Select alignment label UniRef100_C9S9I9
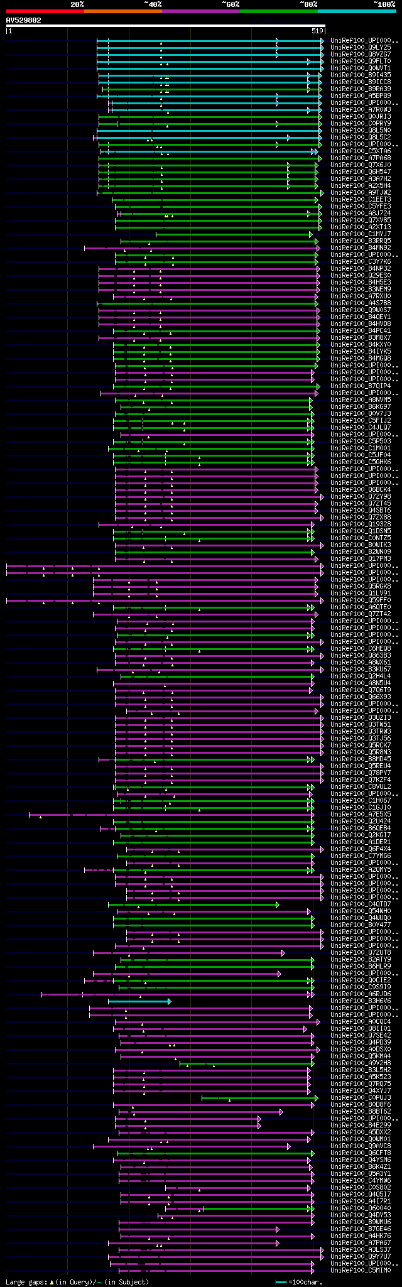This screenshot has height=1287, width=402. point(361,987)
